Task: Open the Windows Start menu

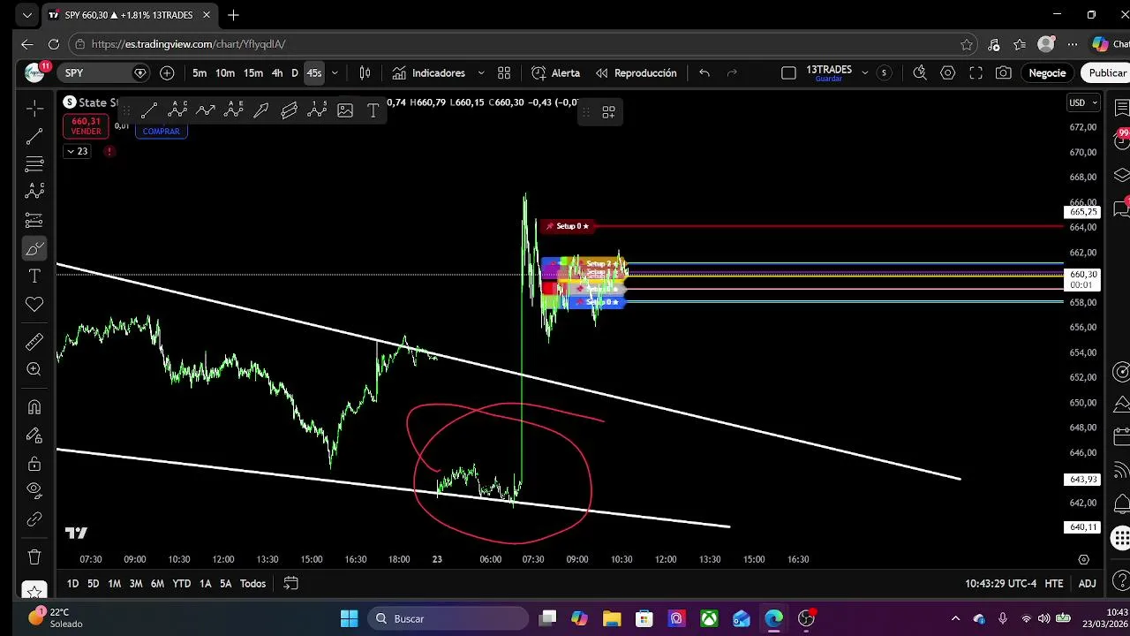Action: tap(350, 618)
